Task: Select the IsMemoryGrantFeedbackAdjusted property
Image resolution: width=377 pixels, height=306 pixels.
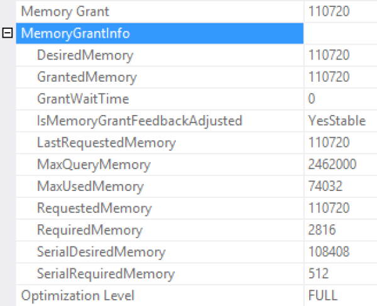Action: 139,121
